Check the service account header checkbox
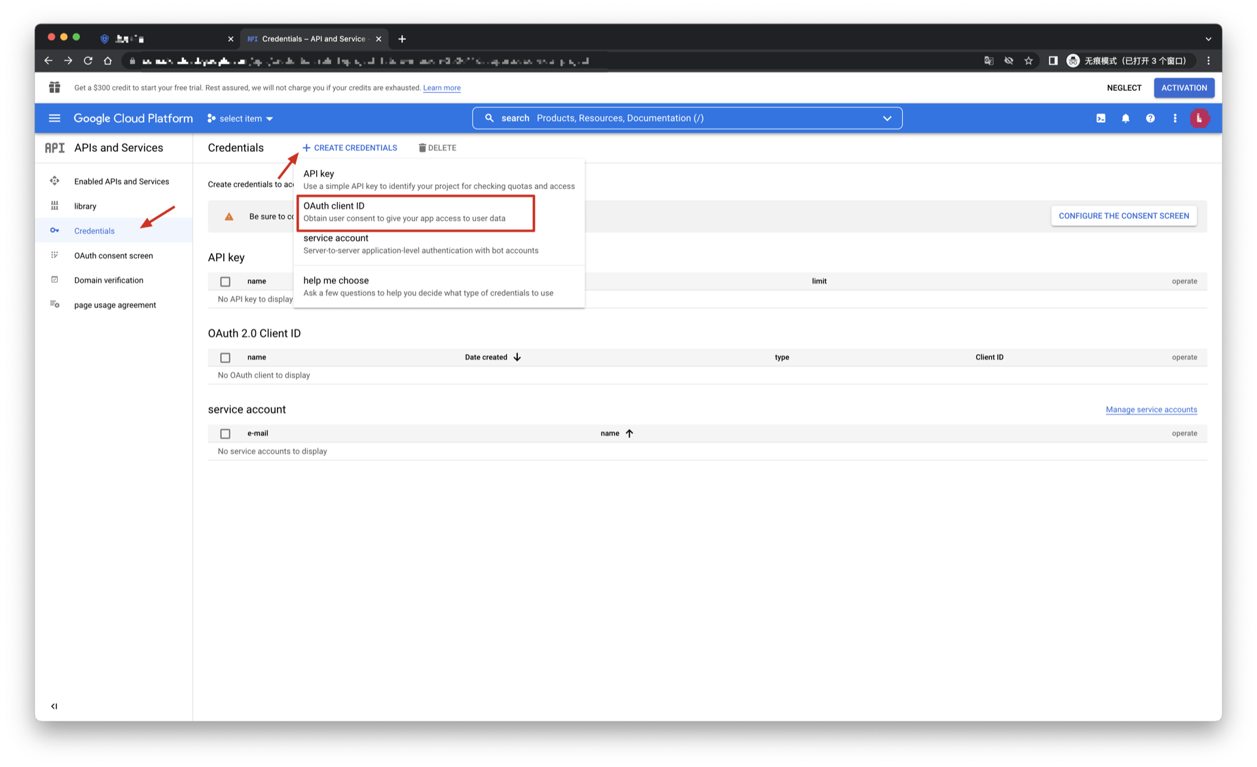The height and width of the screenshot is (767, 1257). 225,433
